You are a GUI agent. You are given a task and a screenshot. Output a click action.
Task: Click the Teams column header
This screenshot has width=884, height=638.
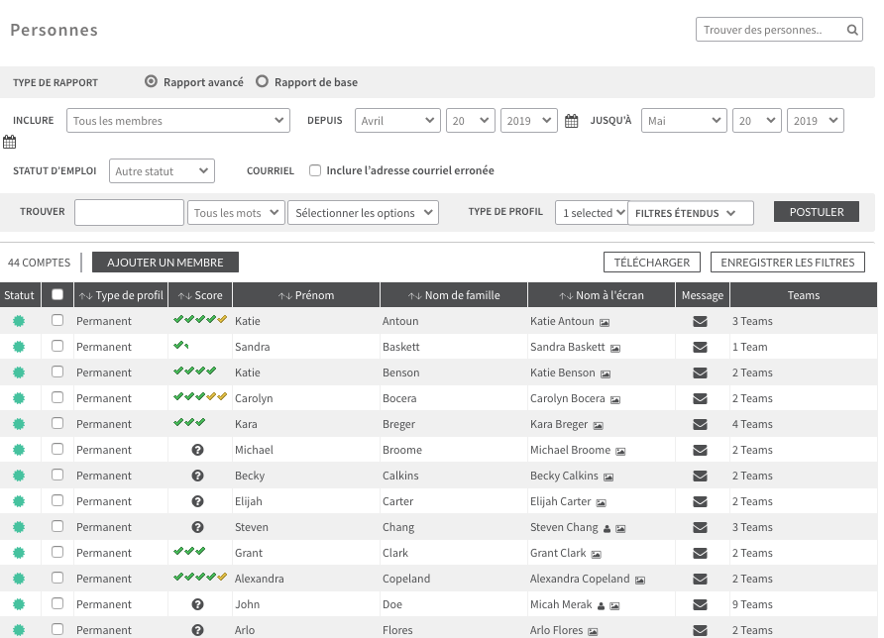tap(804, 295)
